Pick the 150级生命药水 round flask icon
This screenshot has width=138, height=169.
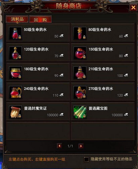click(x=80, y=53)
